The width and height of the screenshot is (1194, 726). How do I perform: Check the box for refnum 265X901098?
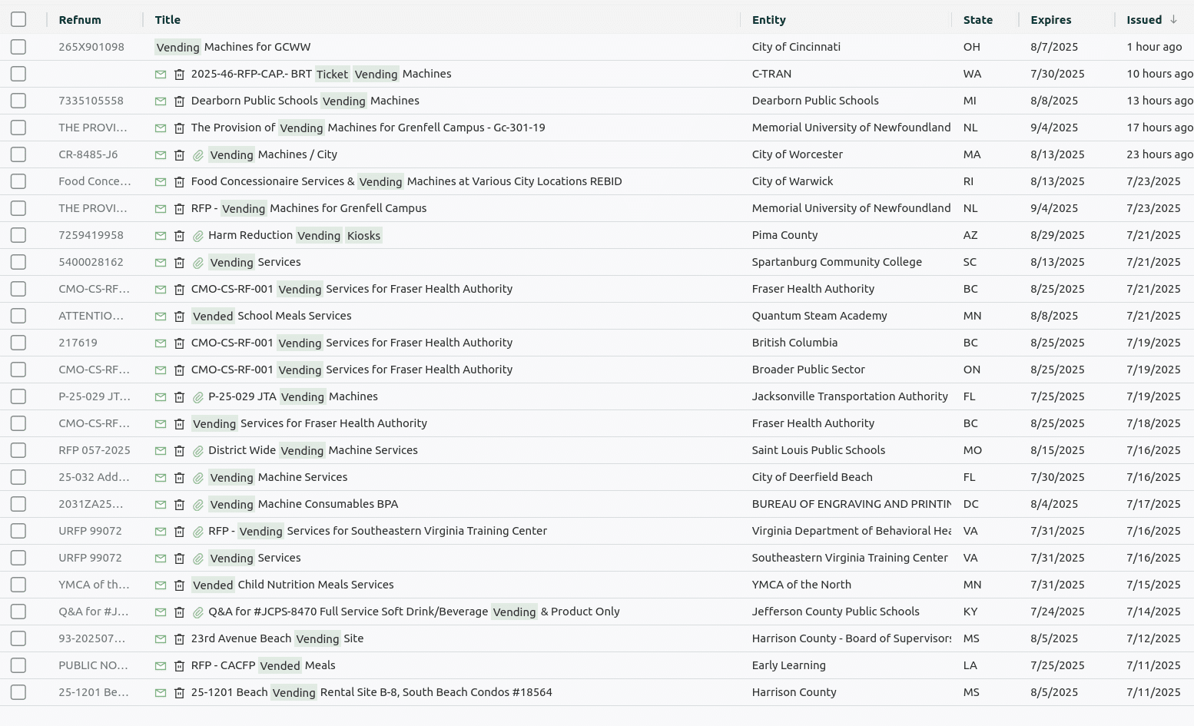[x=18, y=47]
